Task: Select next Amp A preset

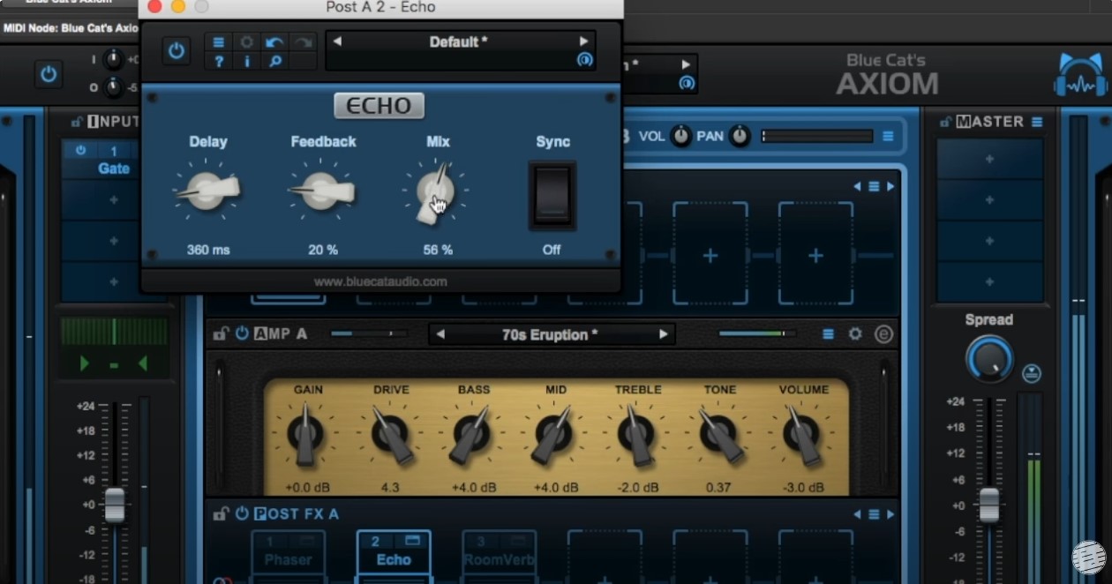Action: coord(663,334)
